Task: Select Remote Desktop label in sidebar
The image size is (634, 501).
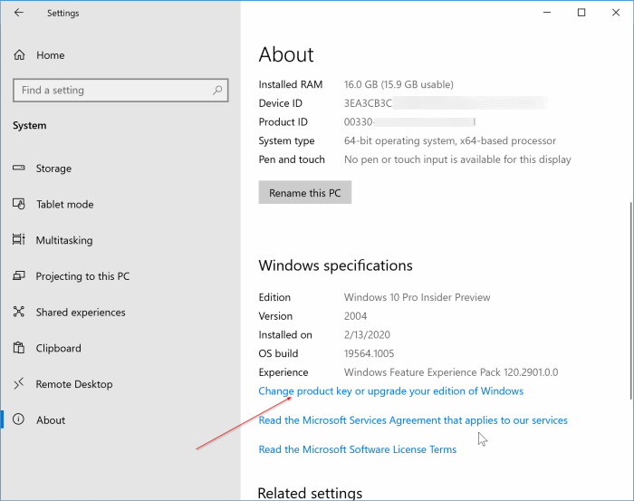Action: (74, 384)
